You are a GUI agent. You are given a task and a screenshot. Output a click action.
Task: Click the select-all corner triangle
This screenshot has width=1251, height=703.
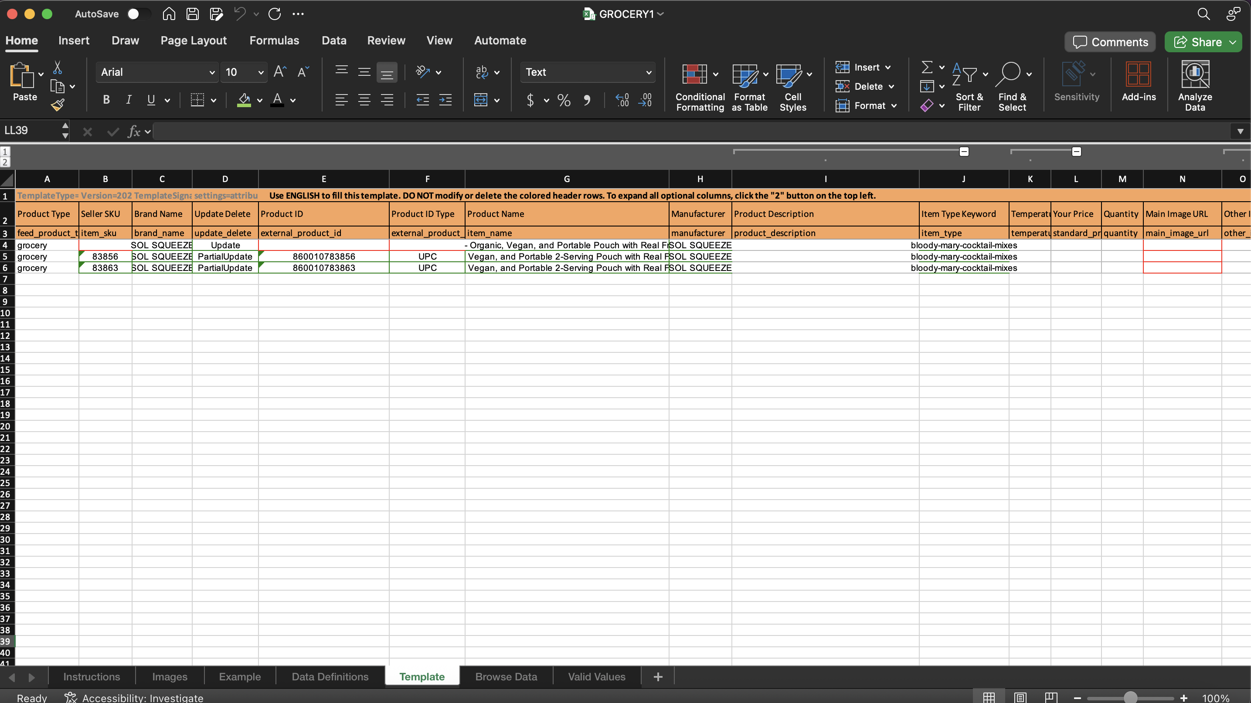click(x=7, y=179)
